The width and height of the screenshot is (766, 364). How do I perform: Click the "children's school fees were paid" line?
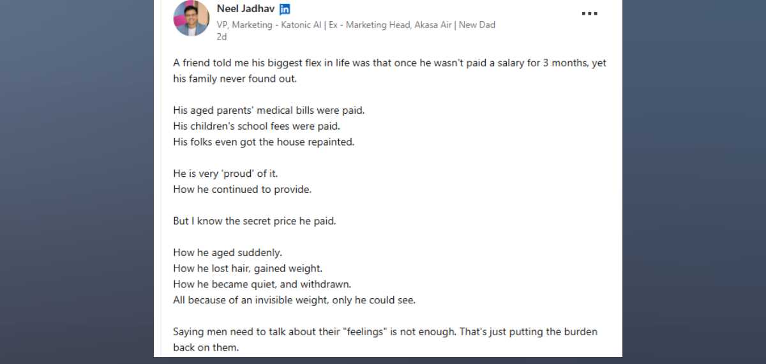[x=257, y=126]
